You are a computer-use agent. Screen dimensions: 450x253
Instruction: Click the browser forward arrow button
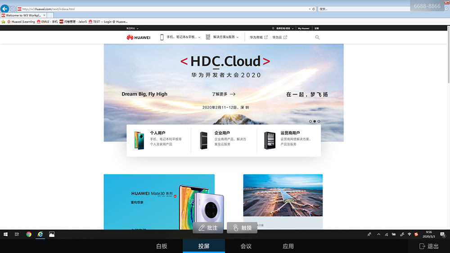coord(13,9)
